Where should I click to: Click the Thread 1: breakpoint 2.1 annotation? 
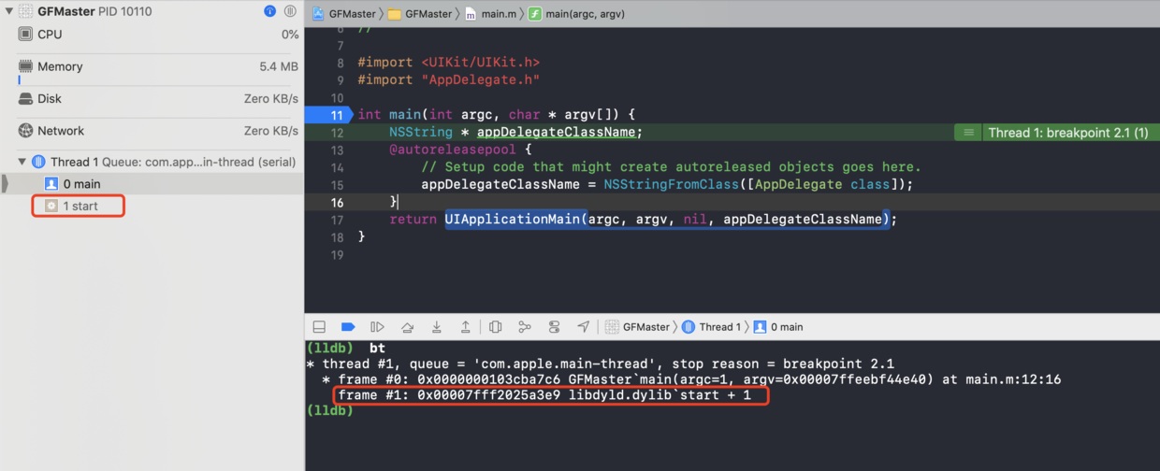1068,133
